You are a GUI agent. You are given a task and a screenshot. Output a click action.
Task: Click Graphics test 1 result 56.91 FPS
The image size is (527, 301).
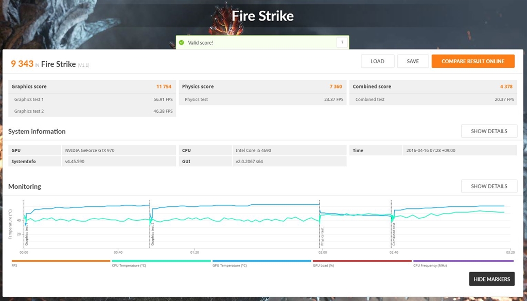(x=163, y=99)
